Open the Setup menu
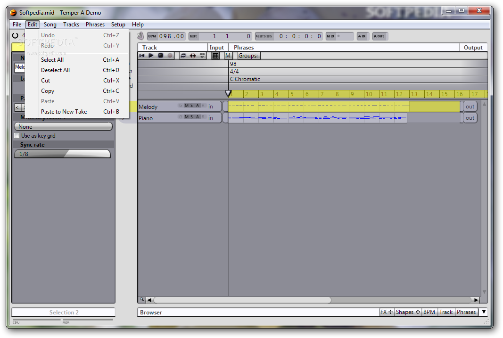Viewport: 503px width, 338px height. click(118, 25)
